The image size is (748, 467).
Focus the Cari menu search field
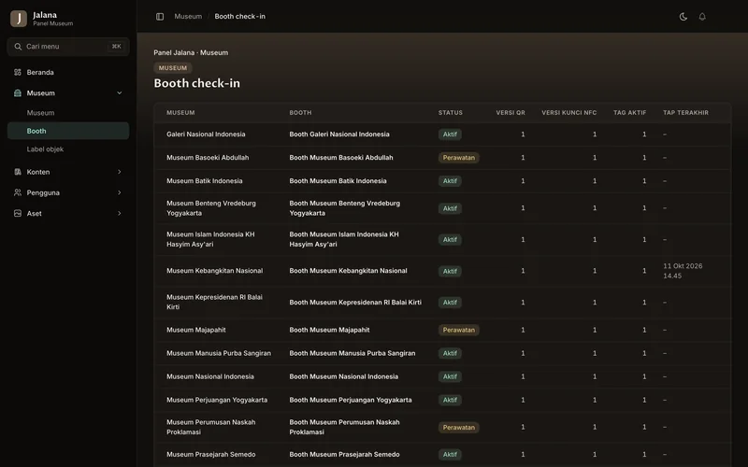(68, 47)
